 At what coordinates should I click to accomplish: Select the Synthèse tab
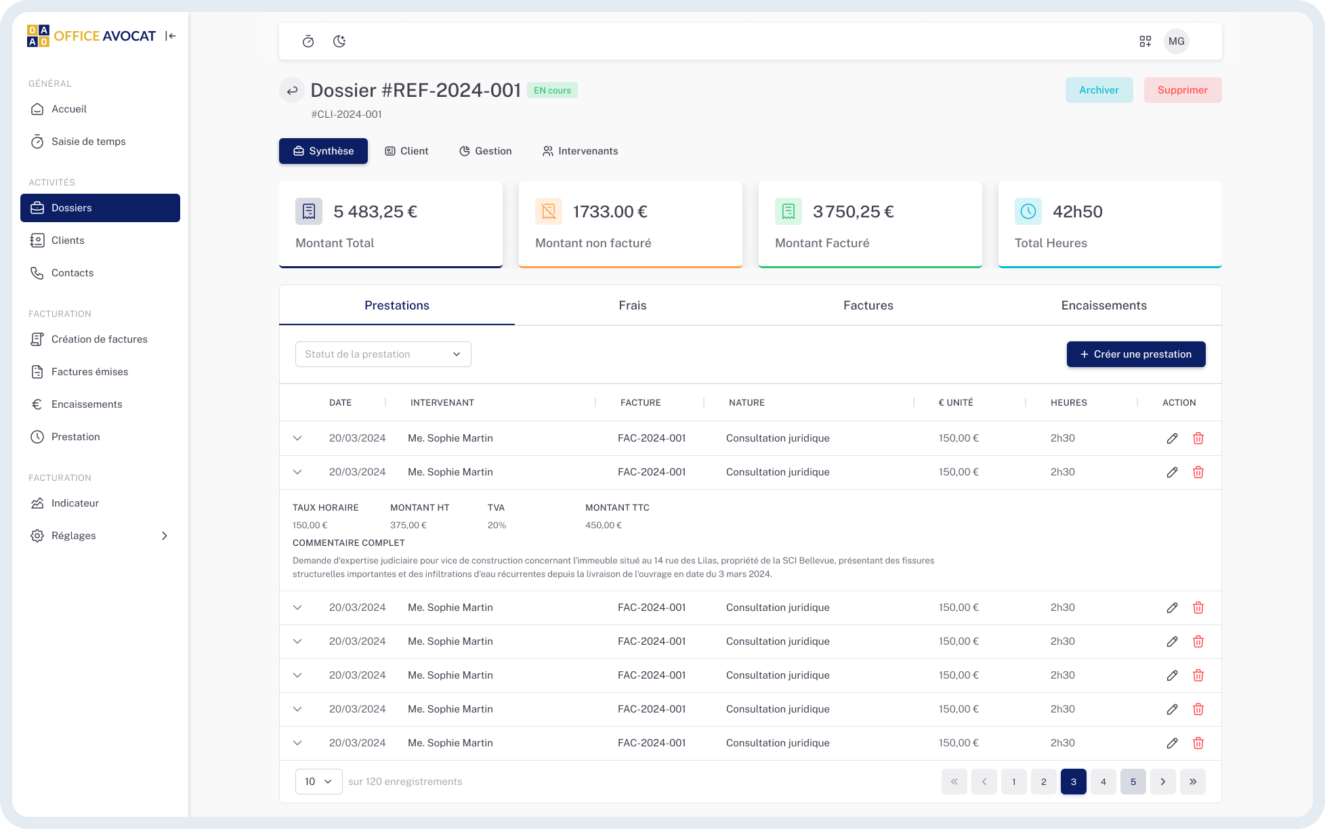click(323, 151)
